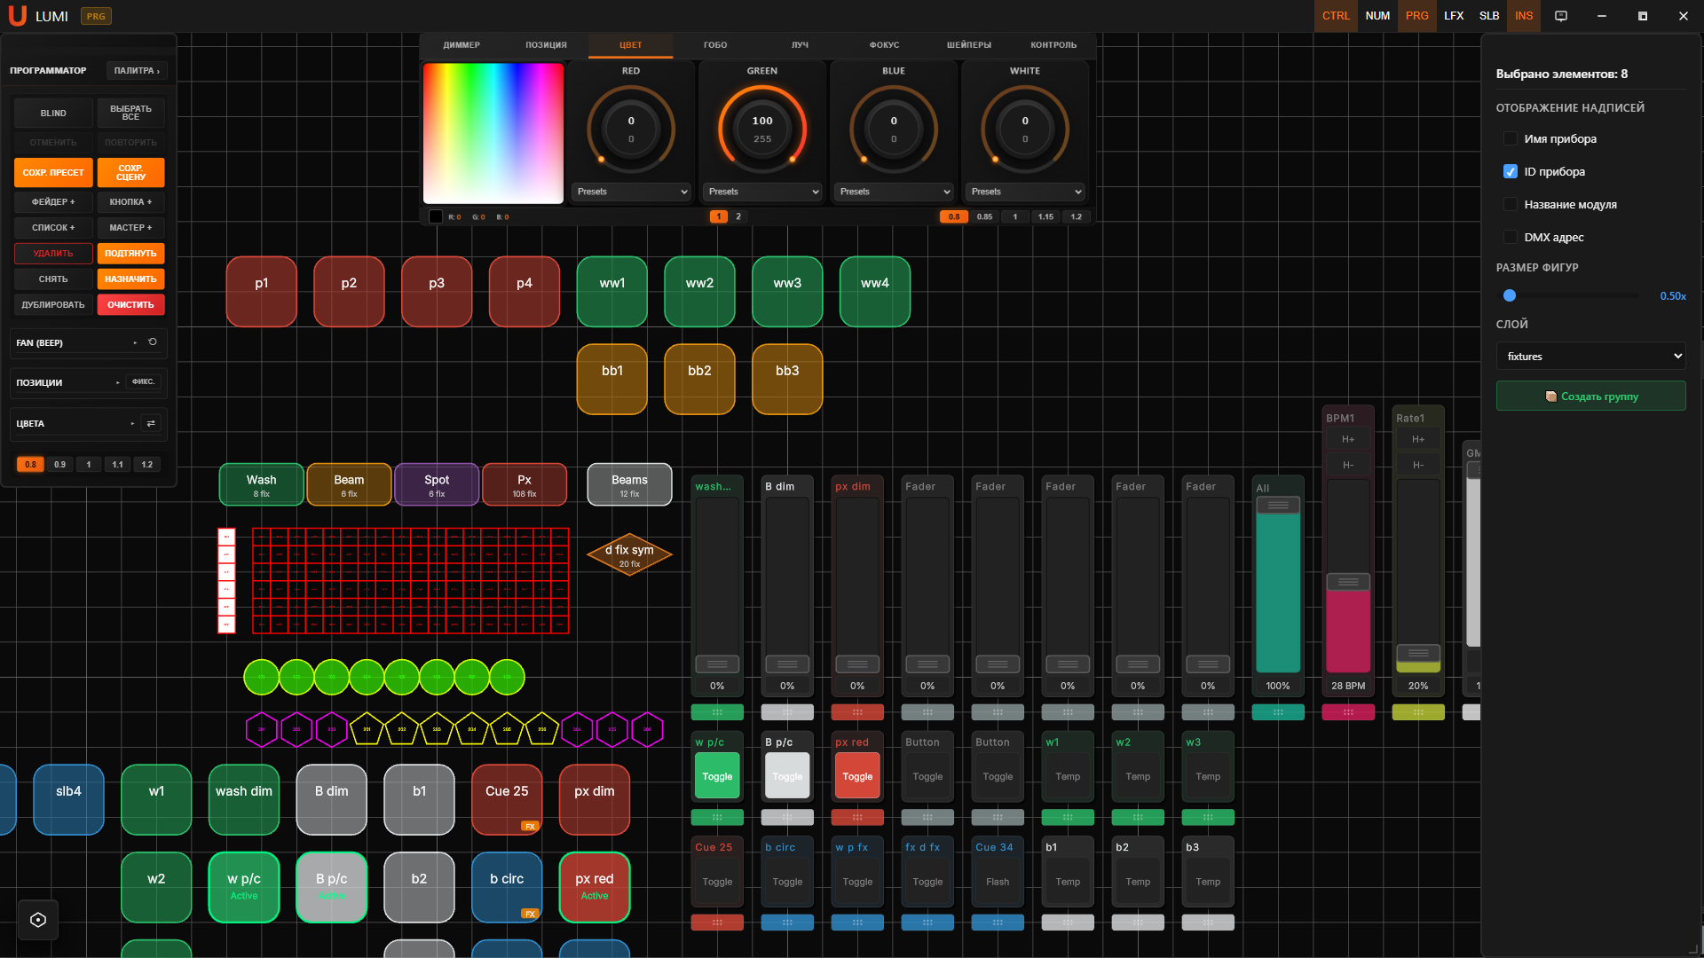1704x958 pixels.
Task: Pick a color in the RGB spectrum picker
Action: click(x=493, y=133)
